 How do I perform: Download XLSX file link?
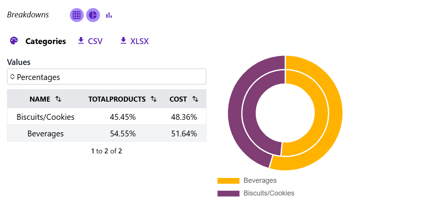coord(139,41)
